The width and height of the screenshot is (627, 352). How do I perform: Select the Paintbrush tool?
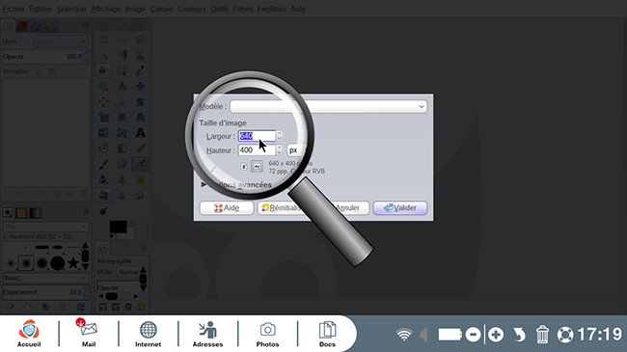click(103, 164)
